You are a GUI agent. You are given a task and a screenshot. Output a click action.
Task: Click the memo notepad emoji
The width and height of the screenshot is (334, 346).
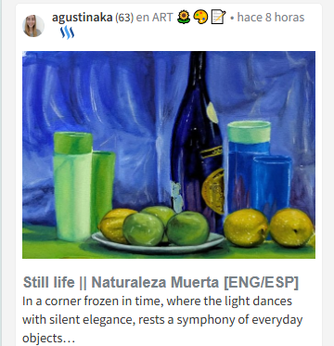pos(218,18)
